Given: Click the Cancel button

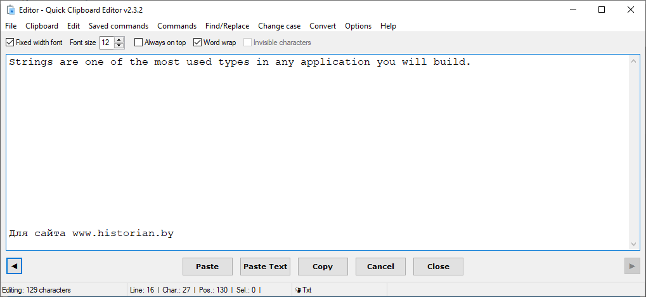Looking at the screenshot, I should coord(380,267).
